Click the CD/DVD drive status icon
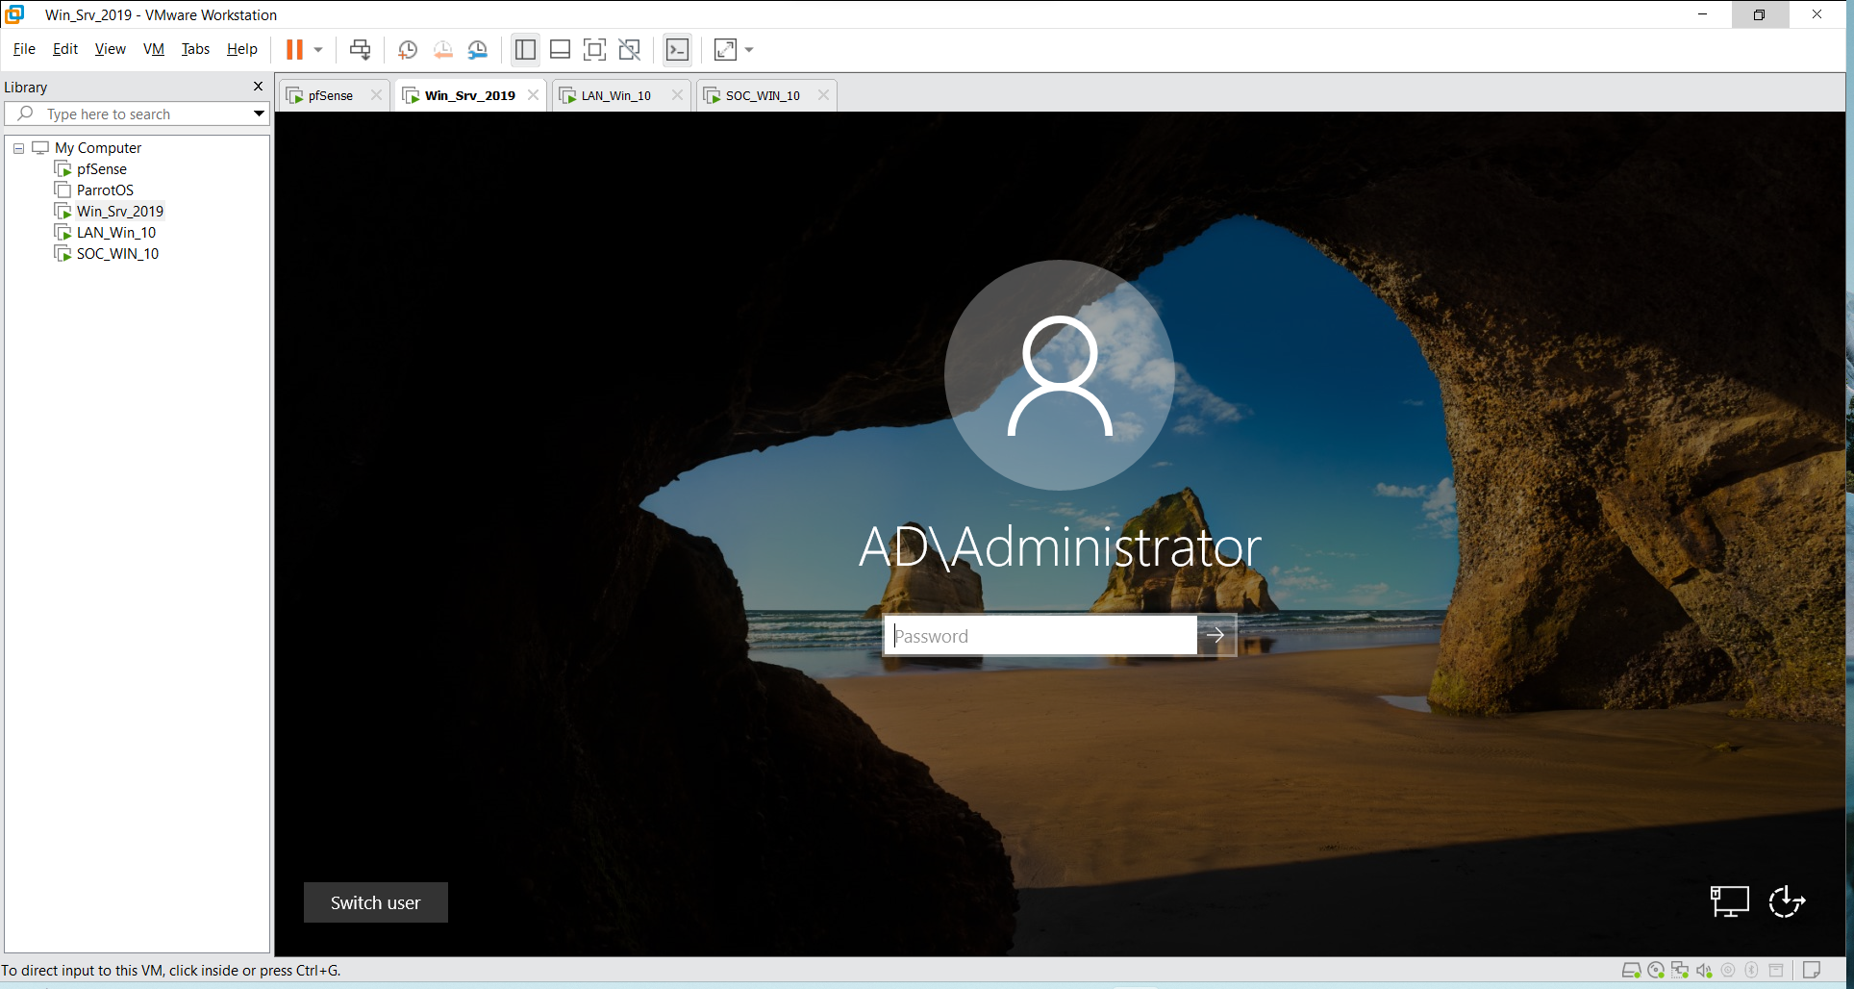Image resolution: width=1854 pixels, height=989 pixels. tap(1656, 971)
